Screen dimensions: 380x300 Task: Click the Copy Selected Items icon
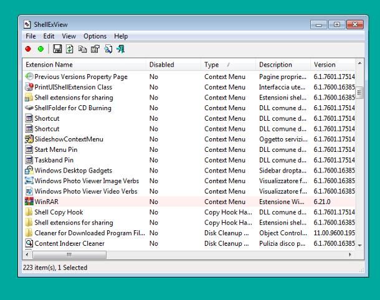coord(82,49)
